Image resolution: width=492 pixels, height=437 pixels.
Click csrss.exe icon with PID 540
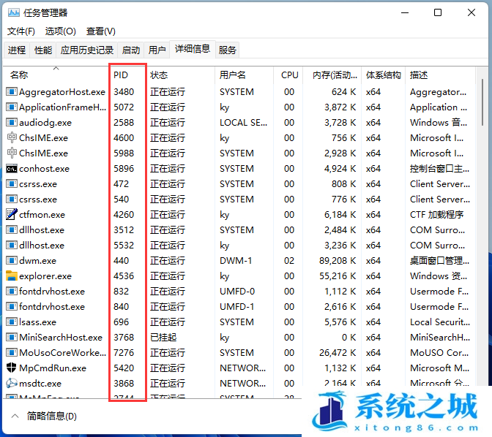pyautogui.click(x=12, y=199)
